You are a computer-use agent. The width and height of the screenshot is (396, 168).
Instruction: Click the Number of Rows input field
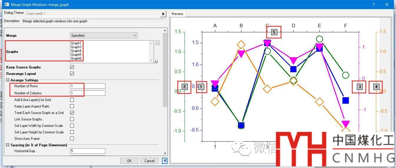pos(87,86)
